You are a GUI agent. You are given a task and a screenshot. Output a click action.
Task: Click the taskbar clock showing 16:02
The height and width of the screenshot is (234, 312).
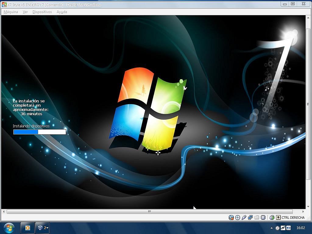(301, 228)
